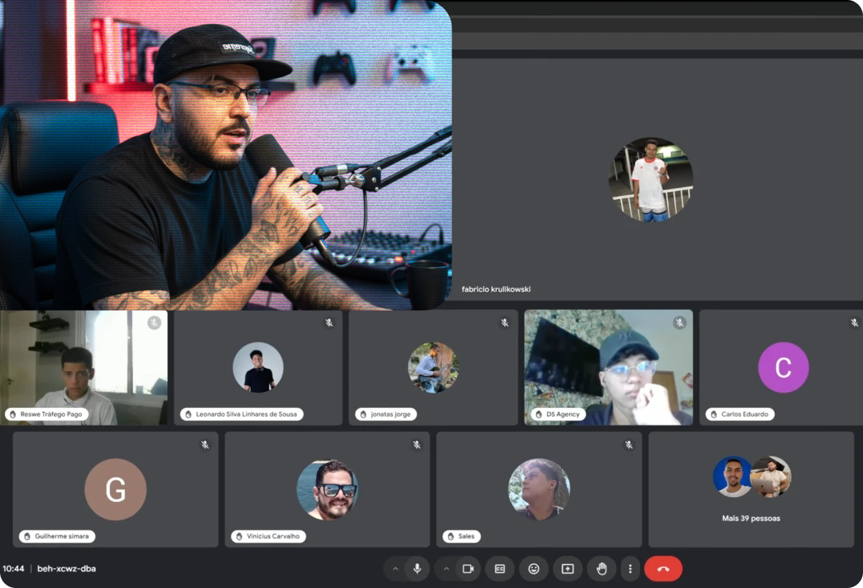863x588 pixels.
Task: Open the three-dot more options menu
Action: [x=630, y=569]
